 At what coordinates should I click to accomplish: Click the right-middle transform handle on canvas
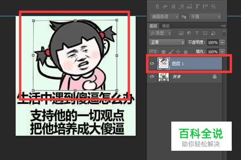pyautogui.click(x=117, y=55)
